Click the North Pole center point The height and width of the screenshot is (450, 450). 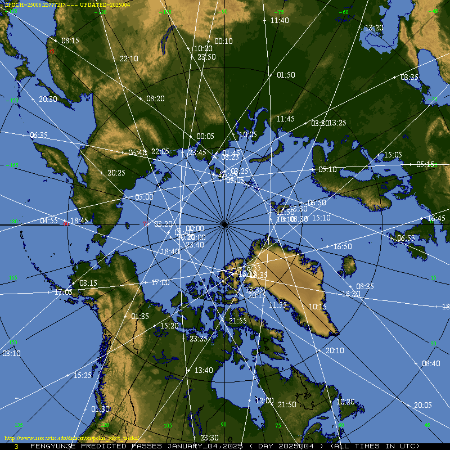pos(224,224)
